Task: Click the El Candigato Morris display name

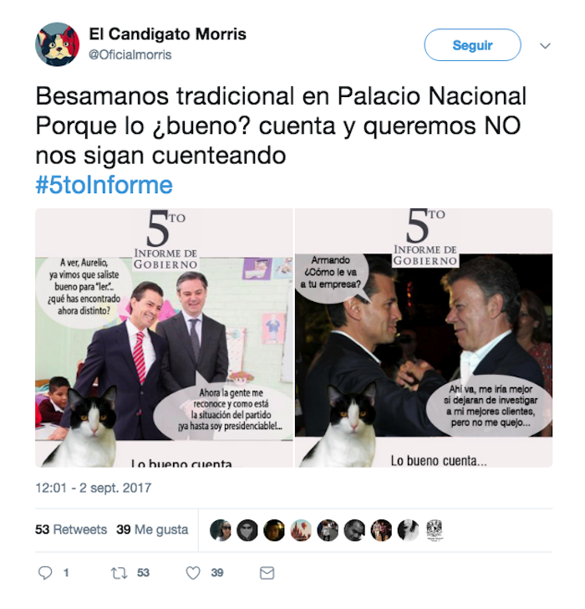Action: (168, 34)
